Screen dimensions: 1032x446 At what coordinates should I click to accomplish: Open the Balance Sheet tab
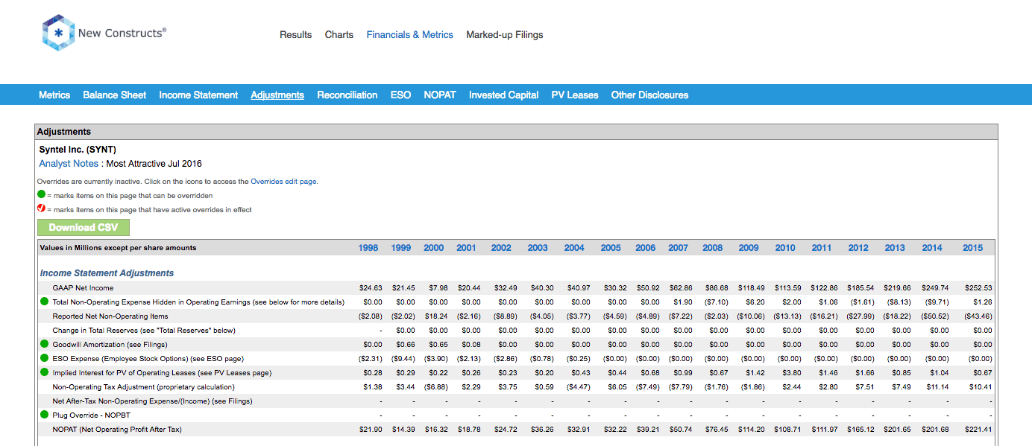coord(115,95)
